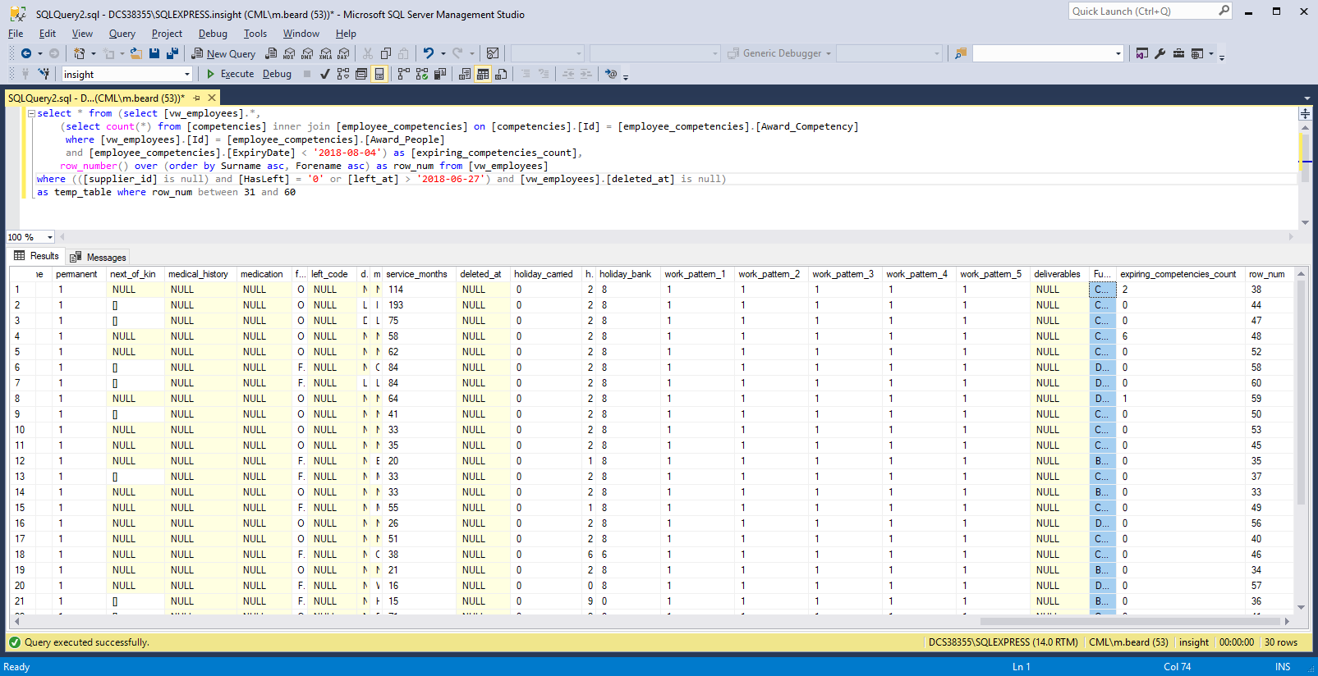This screenshot has width=1318, height=676.
Task: Click the Change Connection icon
Action: (44, 74)
